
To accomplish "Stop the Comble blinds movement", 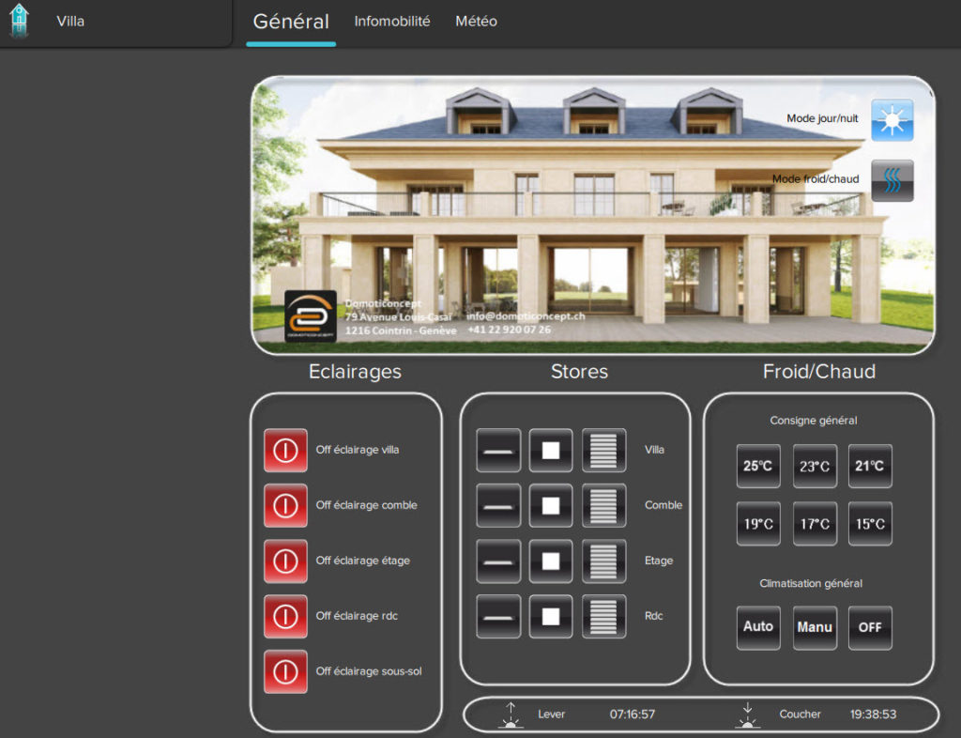I will tap(551, 505).
